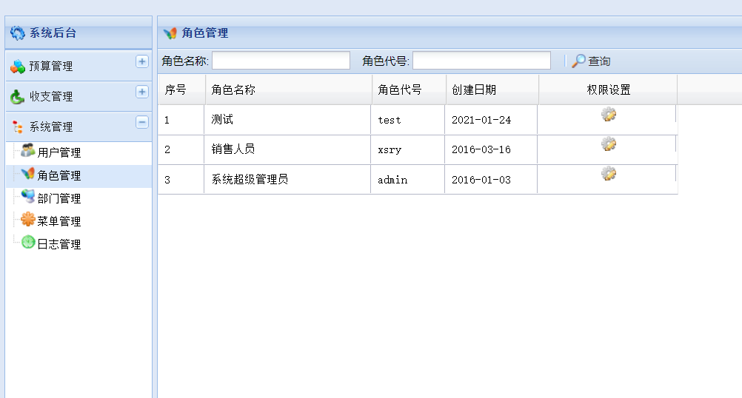Click the 权限设置 column header
Viewport: 742px width, 398px height.
[608, 90]
